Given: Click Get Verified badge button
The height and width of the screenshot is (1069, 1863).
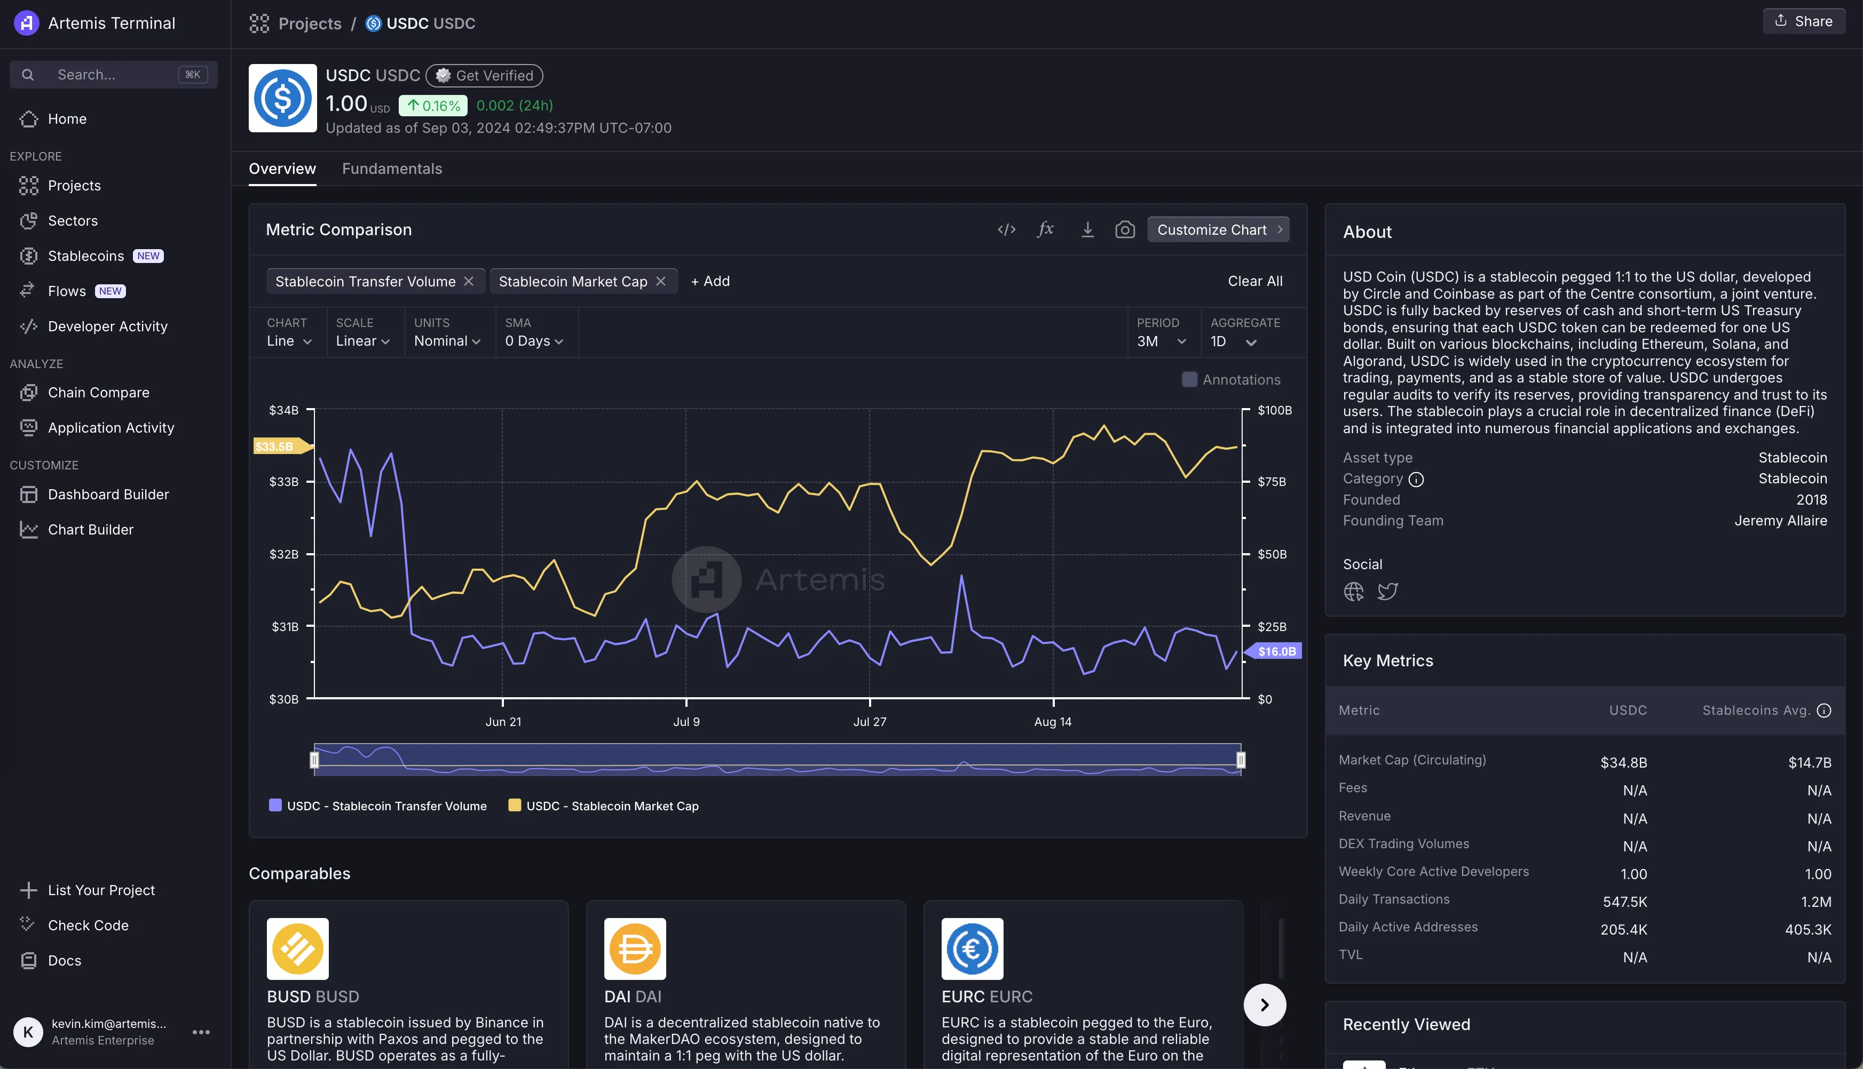Looking at the screenshot, I should (485, 76).
